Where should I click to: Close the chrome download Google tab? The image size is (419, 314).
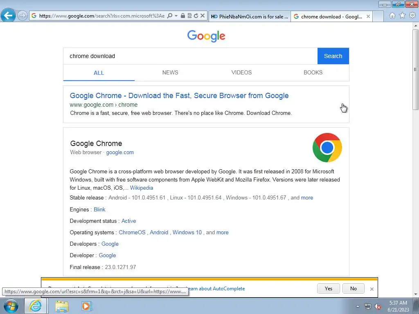(x=368, y=16)
